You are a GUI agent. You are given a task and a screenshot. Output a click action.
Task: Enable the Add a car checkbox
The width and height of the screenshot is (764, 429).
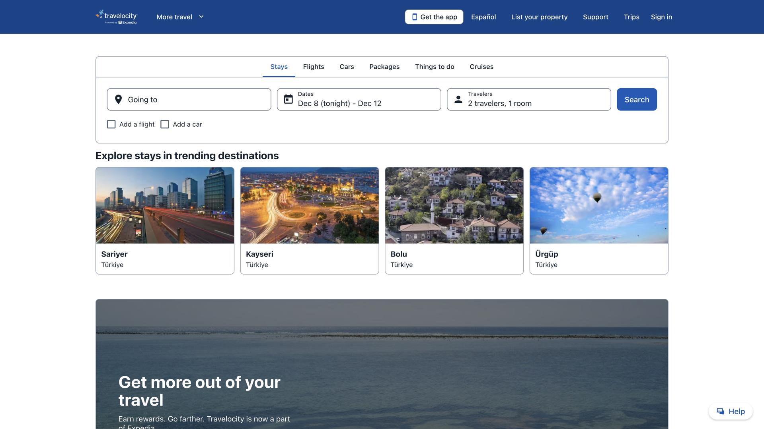[x=164, y=124]
